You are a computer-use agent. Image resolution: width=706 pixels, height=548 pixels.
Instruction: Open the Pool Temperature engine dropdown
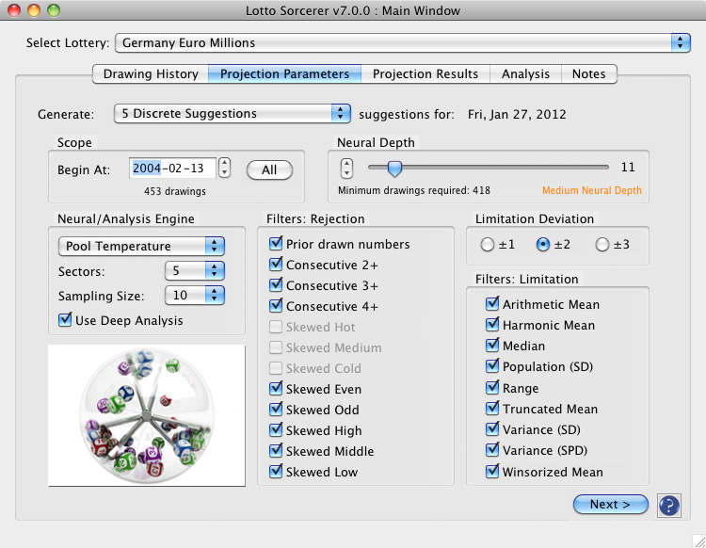pos(141,247)
